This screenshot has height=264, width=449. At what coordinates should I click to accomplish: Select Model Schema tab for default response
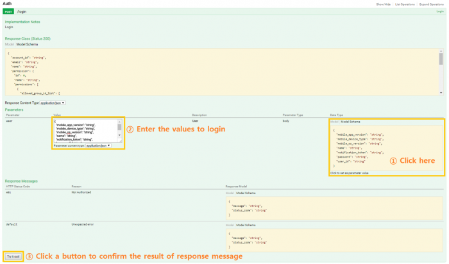point(247,226)
